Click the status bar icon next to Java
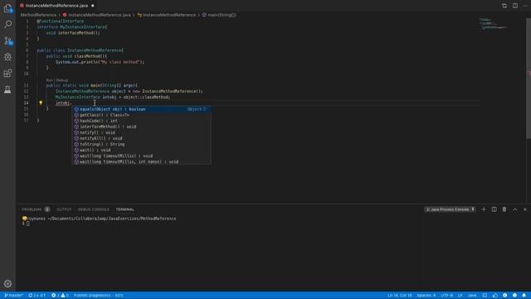This screenshot has height=299, width=531. pyautogui.click(x=485, y=296)
